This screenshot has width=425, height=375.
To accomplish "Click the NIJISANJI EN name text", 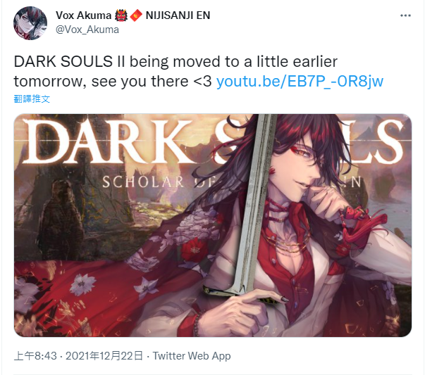I will point(178,15).
